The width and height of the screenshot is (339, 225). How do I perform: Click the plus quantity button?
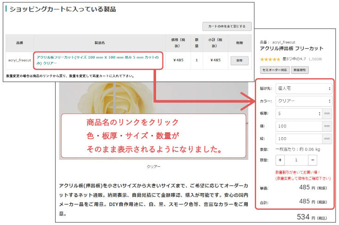(x=281, y=160)
